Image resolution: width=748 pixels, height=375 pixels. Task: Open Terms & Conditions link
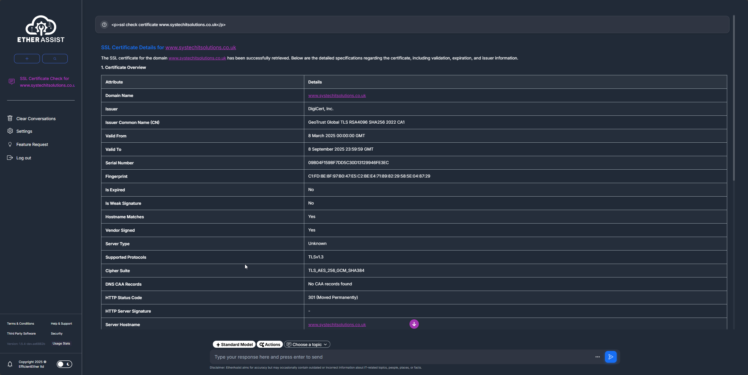[21, 323]
